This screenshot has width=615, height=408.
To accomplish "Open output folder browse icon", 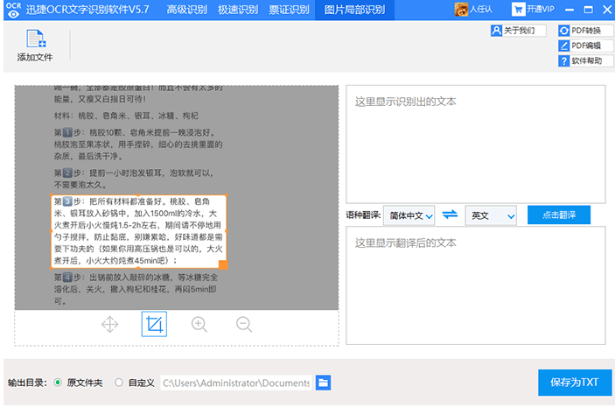I will click(323, 383).
